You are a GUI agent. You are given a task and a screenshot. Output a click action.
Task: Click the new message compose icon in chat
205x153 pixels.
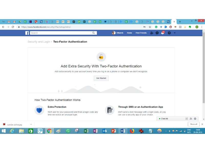coord(187,119)
